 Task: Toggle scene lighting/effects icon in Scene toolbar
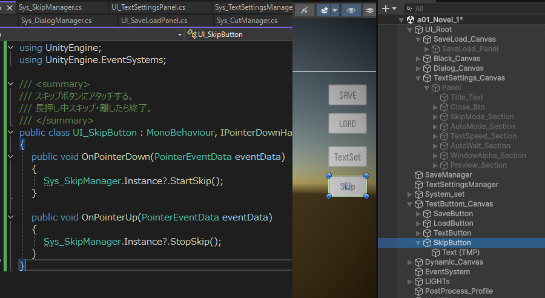[305, 10]
